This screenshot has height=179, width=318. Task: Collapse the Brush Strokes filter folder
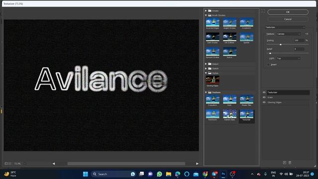point(206,15)
